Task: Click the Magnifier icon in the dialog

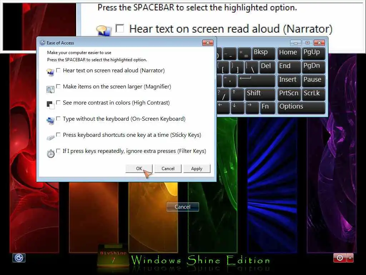Action: click(x=50, y=89)
